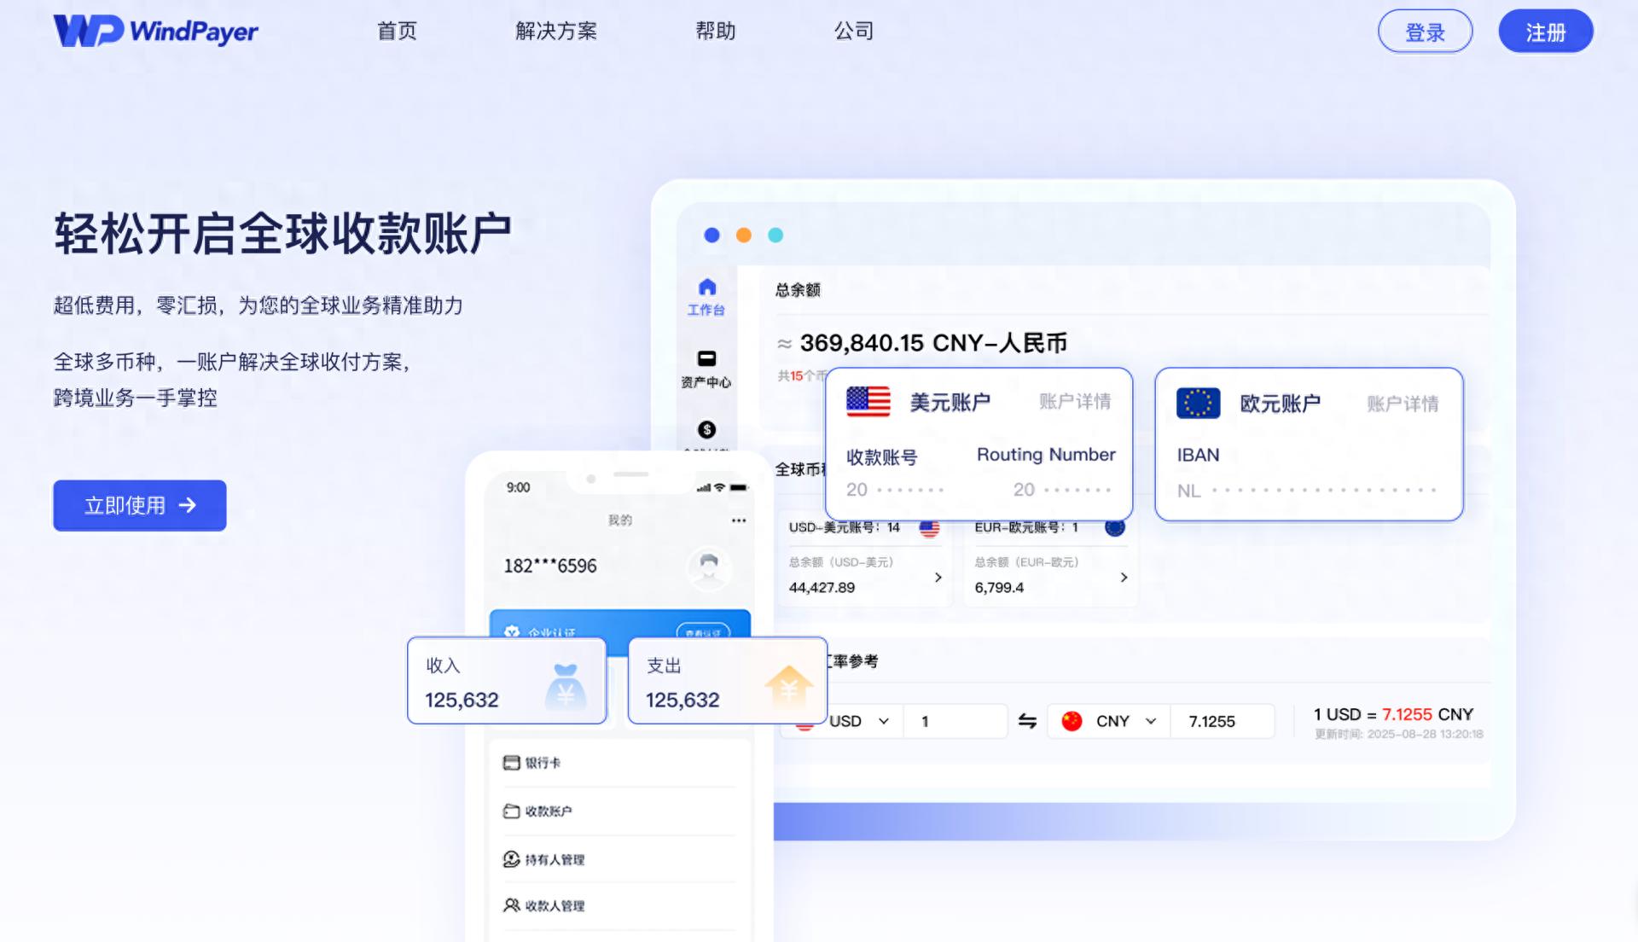This screenshot has height=942, width=1638.
Task: Expand the EUR-欧元 balance chevron
Action: pyautogui.click(x=1124, y=578)
